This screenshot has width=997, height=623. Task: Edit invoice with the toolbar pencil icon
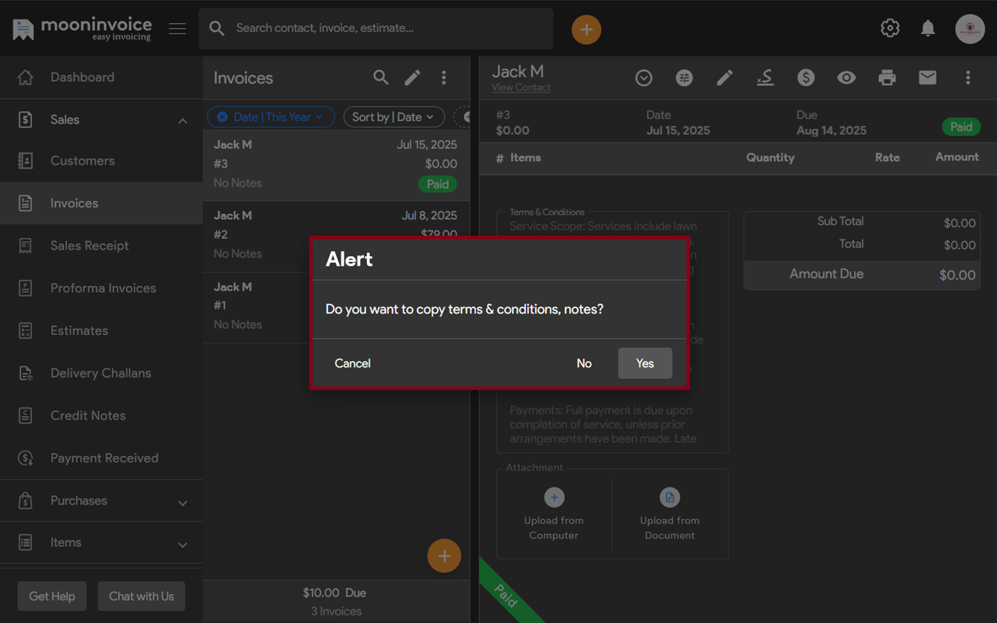point(725,78)
